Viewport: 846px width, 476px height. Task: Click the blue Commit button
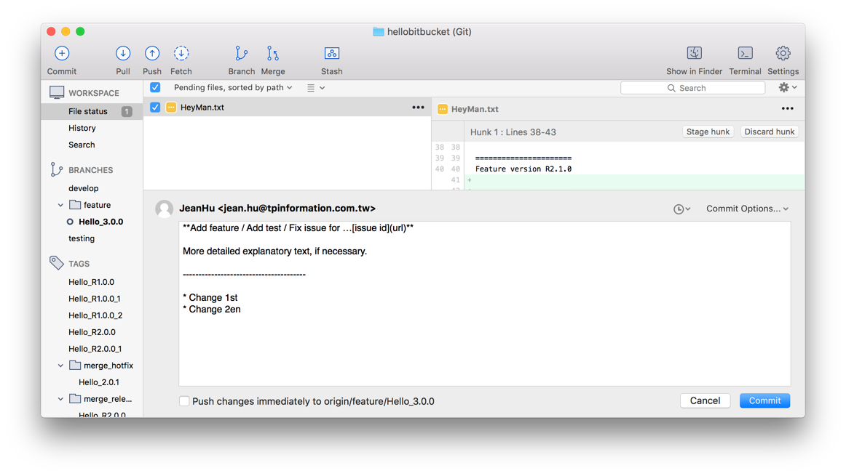pyautogui.click(x=764, y=400)
